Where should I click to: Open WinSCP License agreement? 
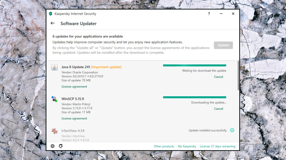point(74,118)
